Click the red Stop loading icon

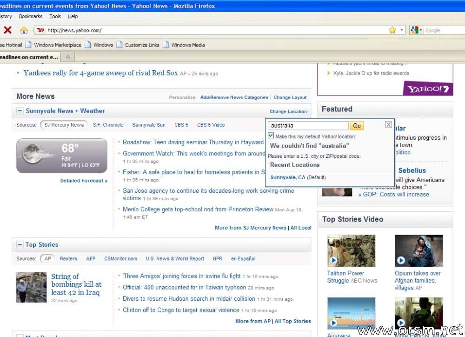tap(8, 30)
